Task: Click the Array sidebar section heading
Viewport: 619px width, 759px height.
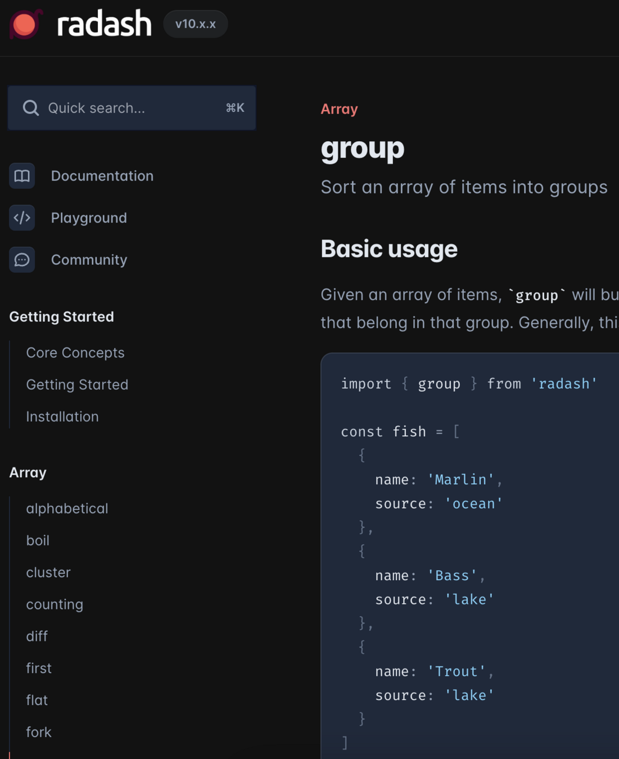Action: 28,472
